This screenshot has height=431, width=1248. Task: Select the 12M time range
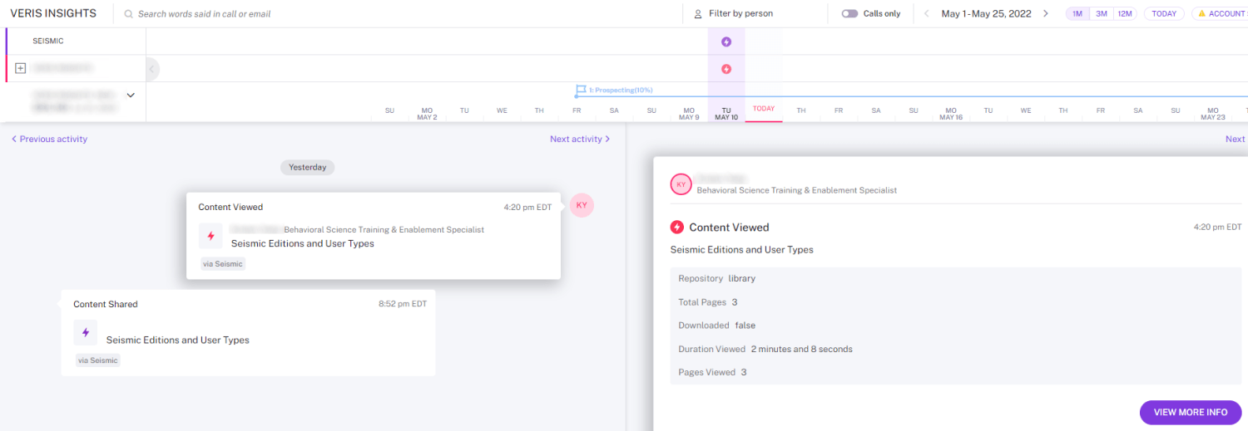pos(1125,14)
